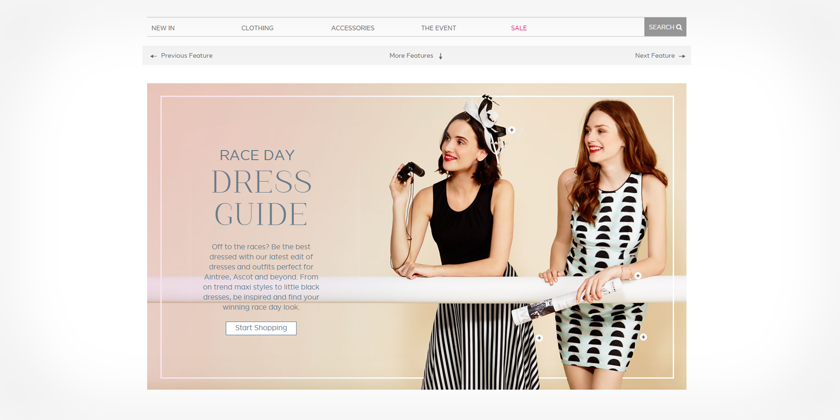Image resolution: width=840 pixels, height=420 pixels.
Task: Click the magnifying glass search icon
Action: point(679,27)
